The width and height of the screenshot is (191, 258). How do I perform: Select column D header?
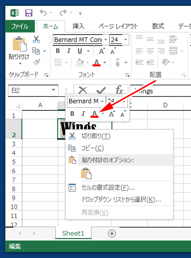pyautogui.click(x=165, y=105)
